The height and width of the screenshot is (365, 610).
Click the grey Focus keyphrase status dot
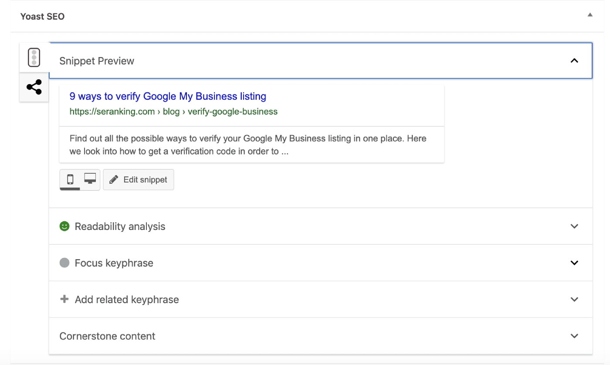point(64,263)
